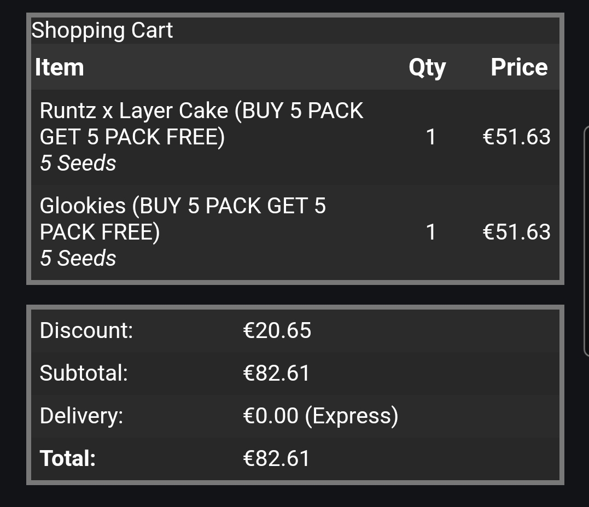Click the Runtz x Layer Cake price €51.63
The height and width of the screenshot is (507, 589).
point(516,137)
